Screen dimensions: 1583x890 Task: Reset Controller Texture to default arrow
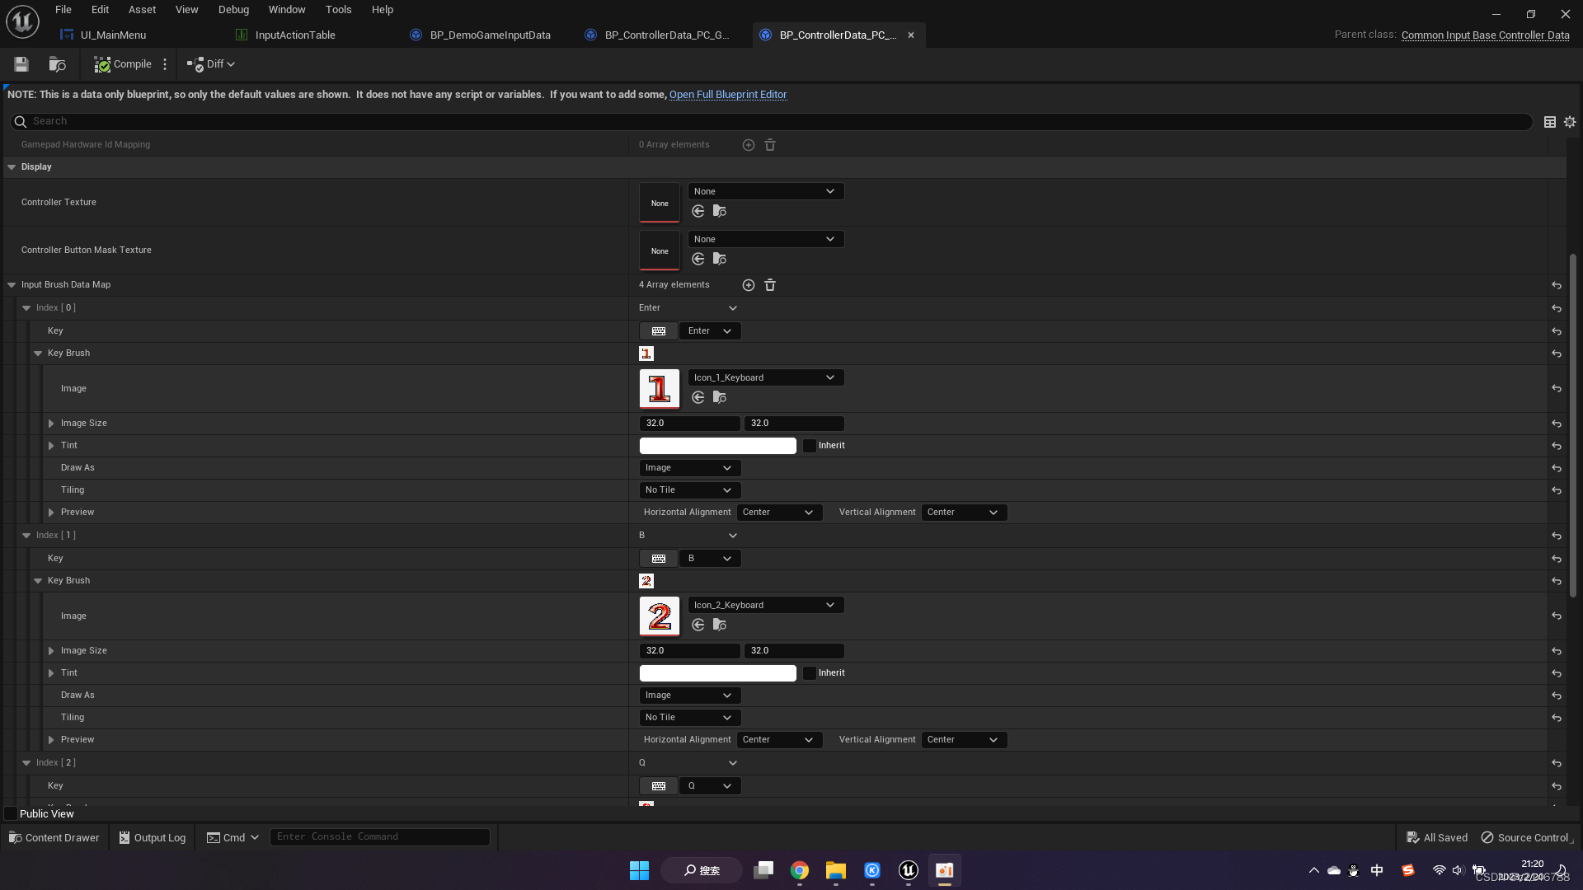point(698,211)
